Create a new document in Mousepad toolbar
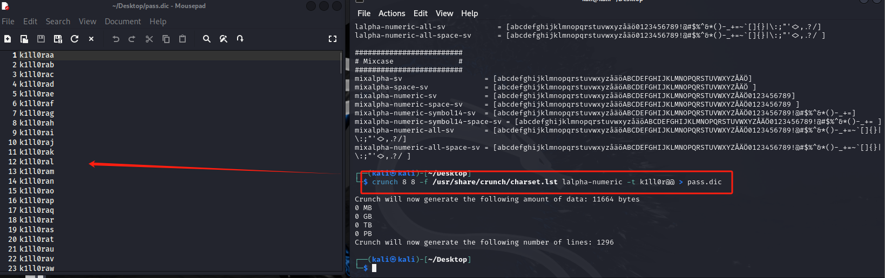Image resolution: width=885 pixels, height=278 pixels. [8, 39]
